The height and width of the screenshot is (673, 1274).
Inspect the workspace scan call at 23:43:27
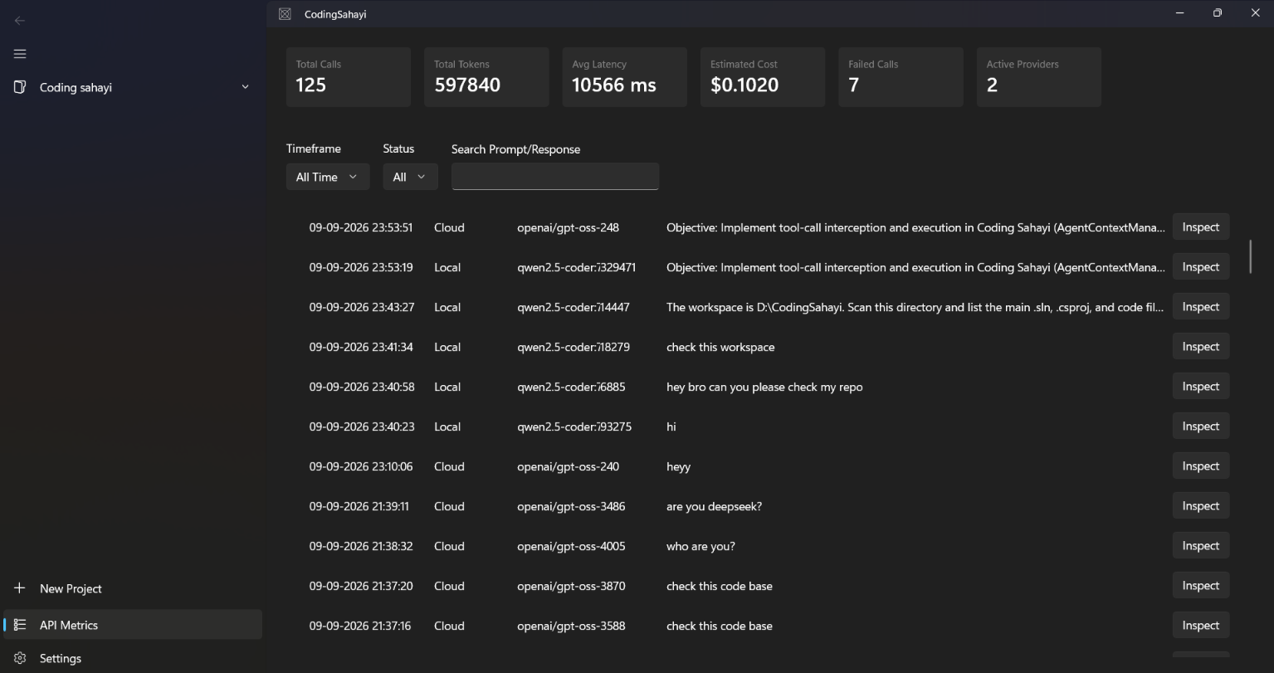point(1200,306)
